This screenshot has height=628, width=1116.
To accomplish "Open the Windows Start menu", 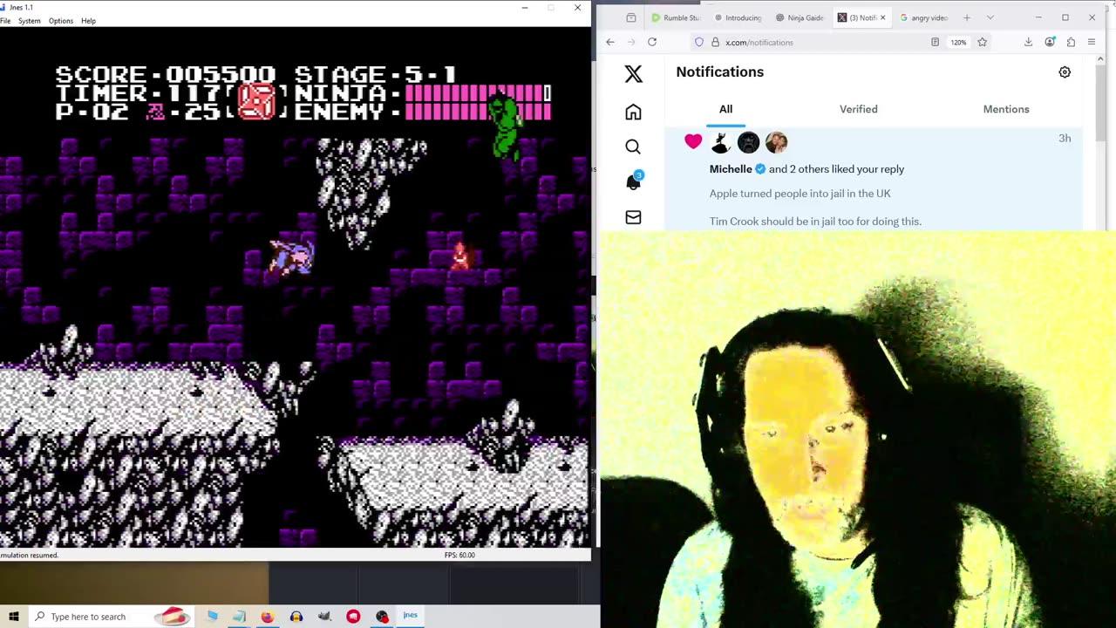I will pyautogui.click(x=14, y=616).
